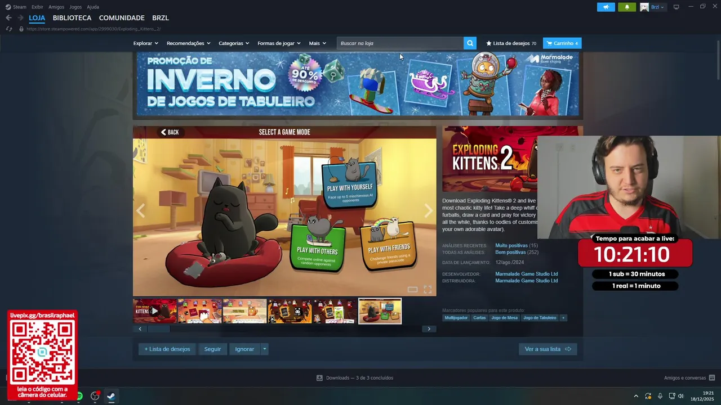Toggle theater mode icon on screenshot
The width and height of the screenshot is (721, 405).
(412, 290)
